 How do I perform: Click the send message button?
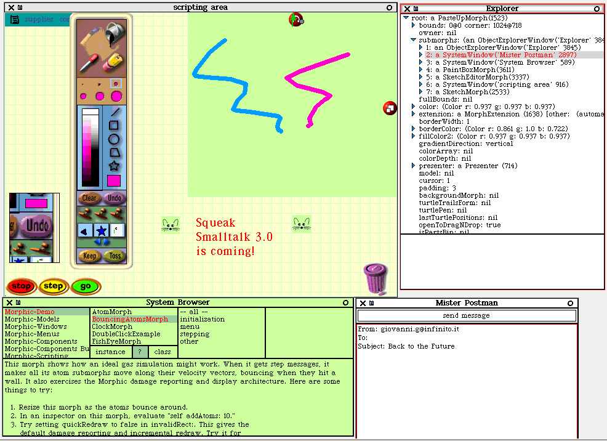467,315
